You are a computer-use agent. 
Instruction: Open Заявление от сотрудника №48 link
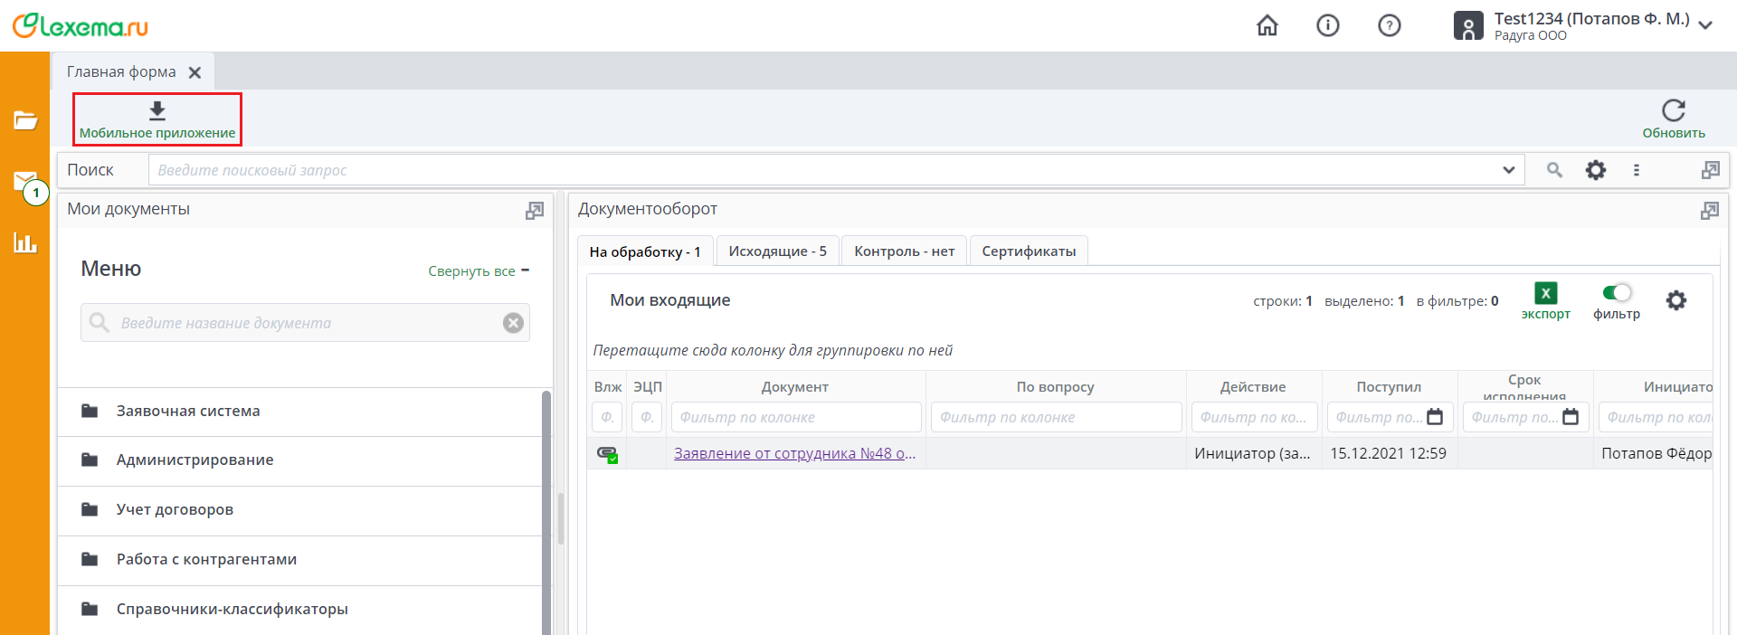(x=794, y=453)
